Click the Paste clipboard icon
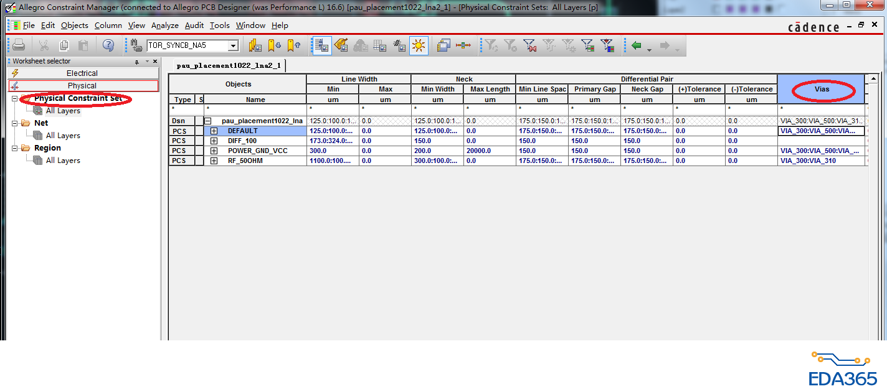 [83, 45]
